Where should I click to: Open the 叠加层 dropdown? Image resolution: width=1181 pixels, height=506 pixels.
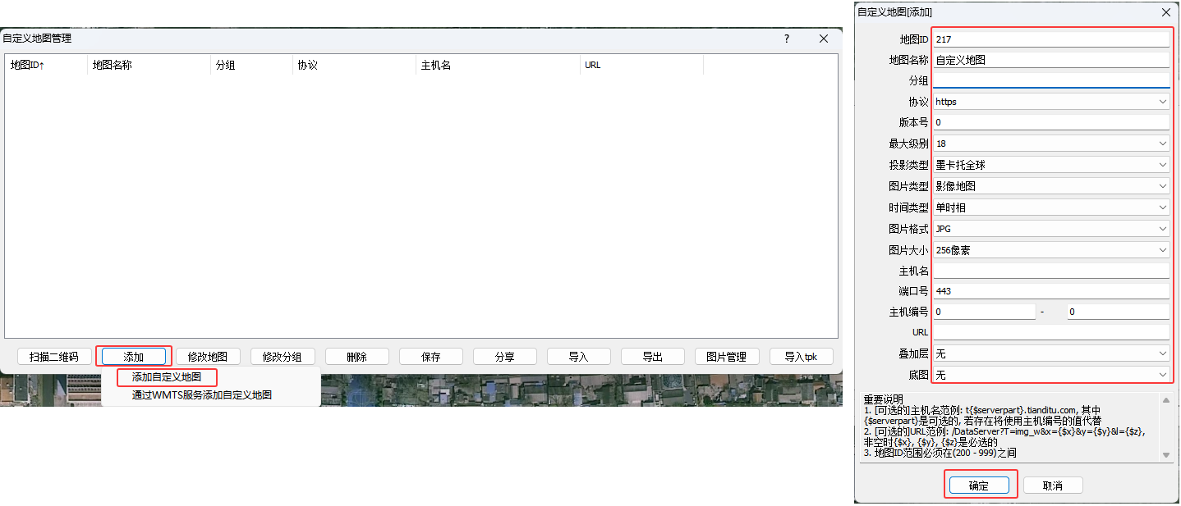1050,353
